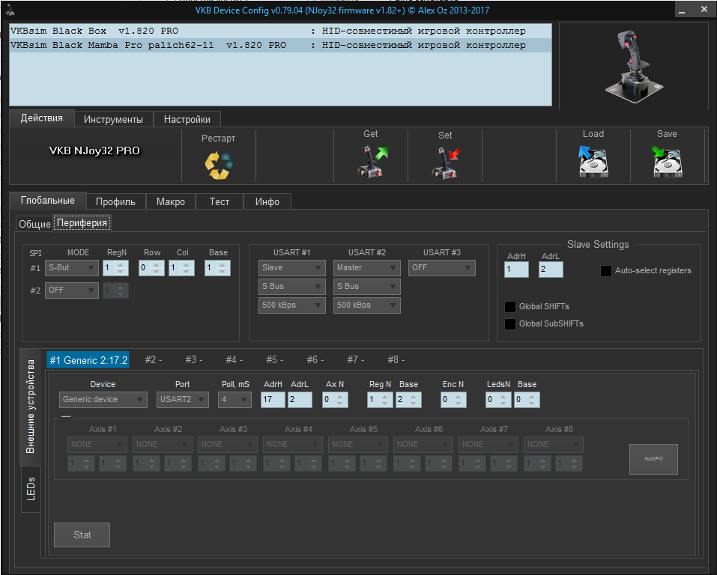The image size is (717, 575).
Task: Click the app icon in title bar
Action: [9, 10]
